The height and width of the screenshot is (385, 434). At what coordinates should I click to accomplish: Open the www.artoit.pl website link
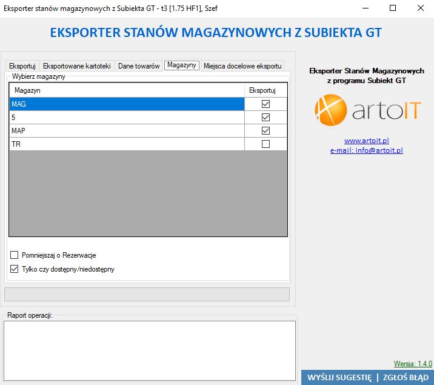366,141
